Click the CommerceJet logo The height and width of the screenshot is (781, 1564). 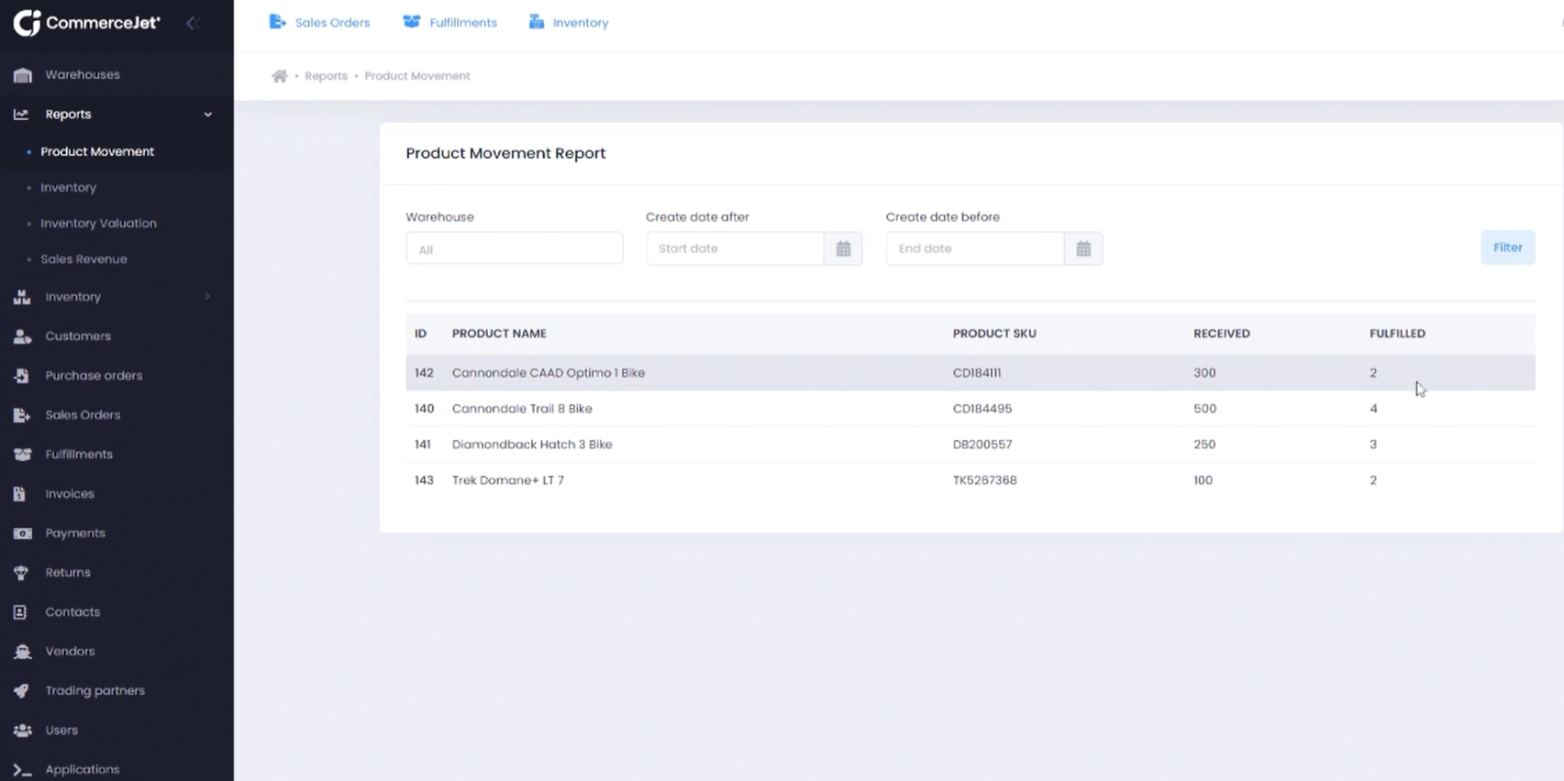[87, 23]
